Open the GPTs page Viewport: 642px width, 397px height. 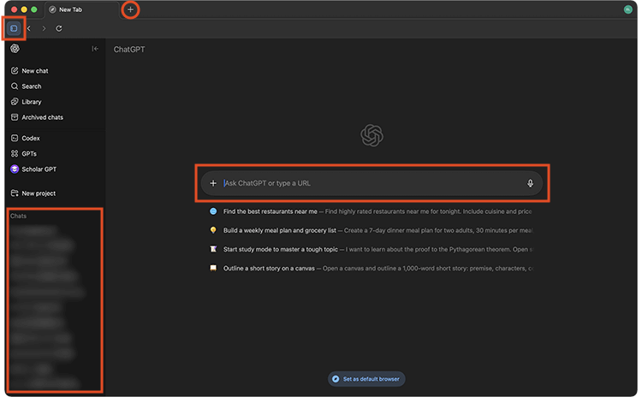point(29,153)
